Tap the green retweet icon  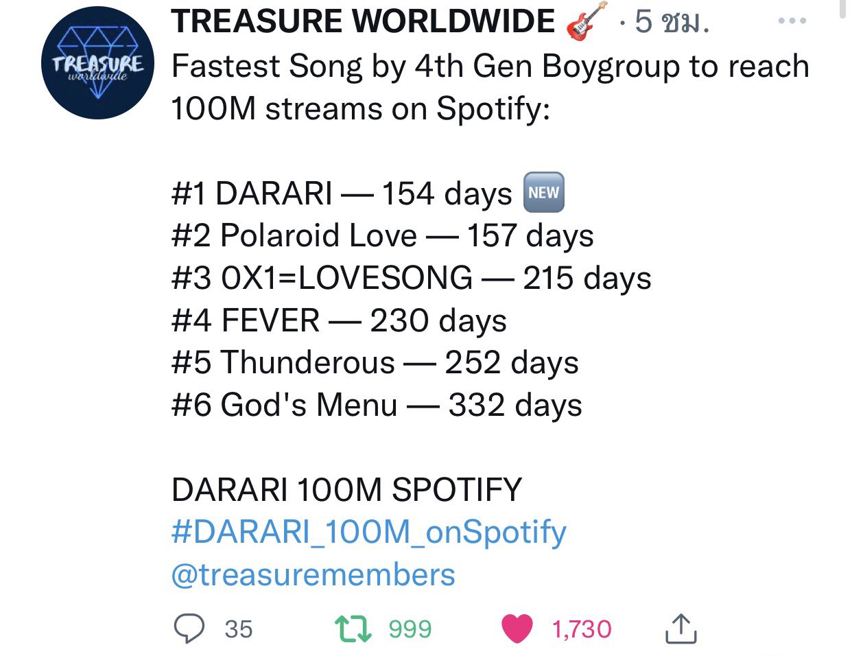tap(353, 629)
